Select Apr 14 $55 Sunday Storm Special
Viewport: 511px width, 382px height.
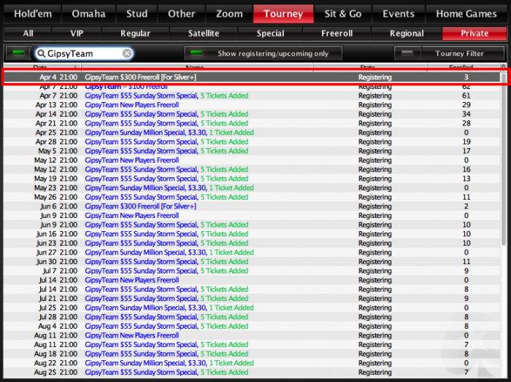click(x=252, y=114)
